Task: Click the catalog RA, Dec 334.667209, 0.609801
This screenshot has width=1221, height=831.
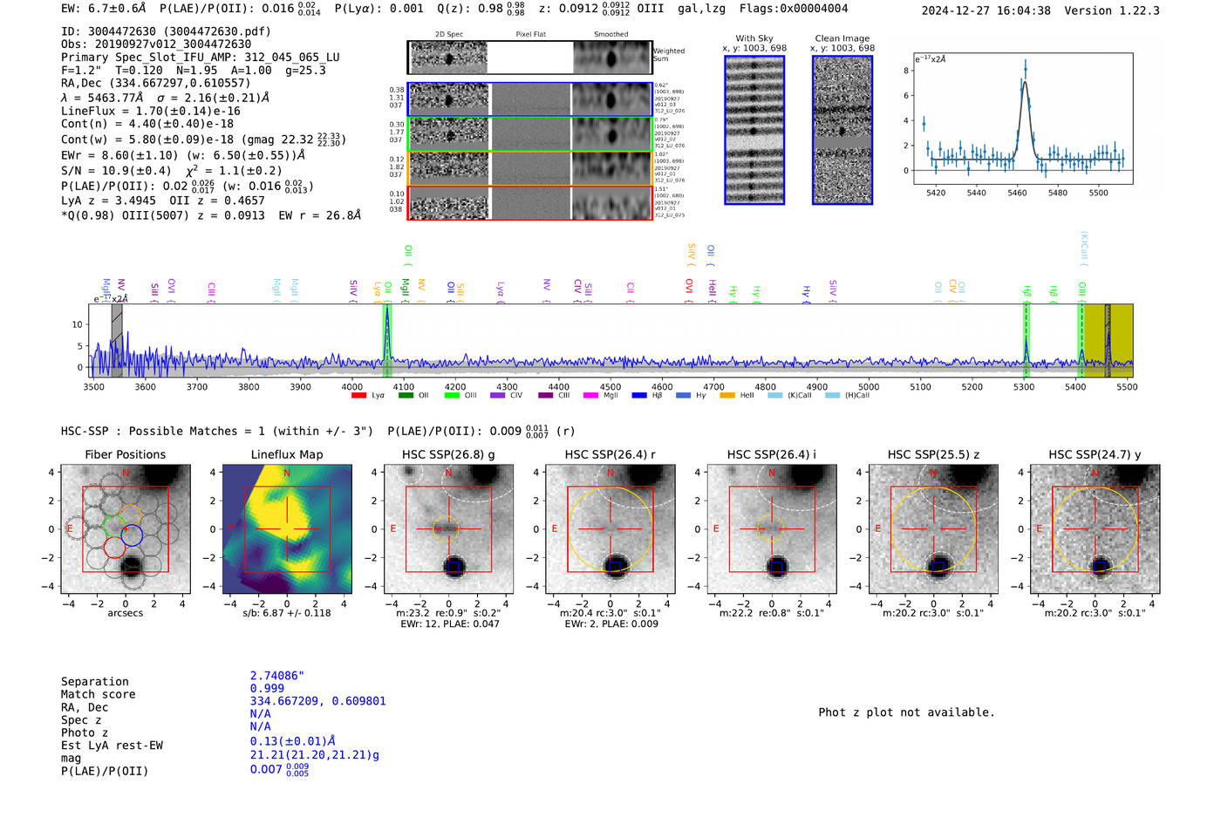Action: pyautogui.click(x=317, y=701)
